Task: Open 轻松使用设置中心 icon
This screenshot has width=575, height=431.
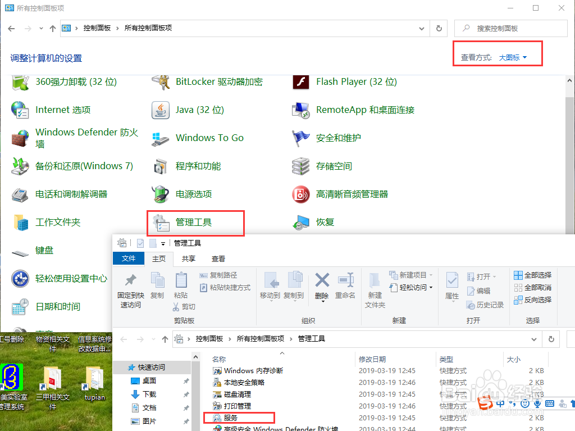Action: click(x=20, y=279)
